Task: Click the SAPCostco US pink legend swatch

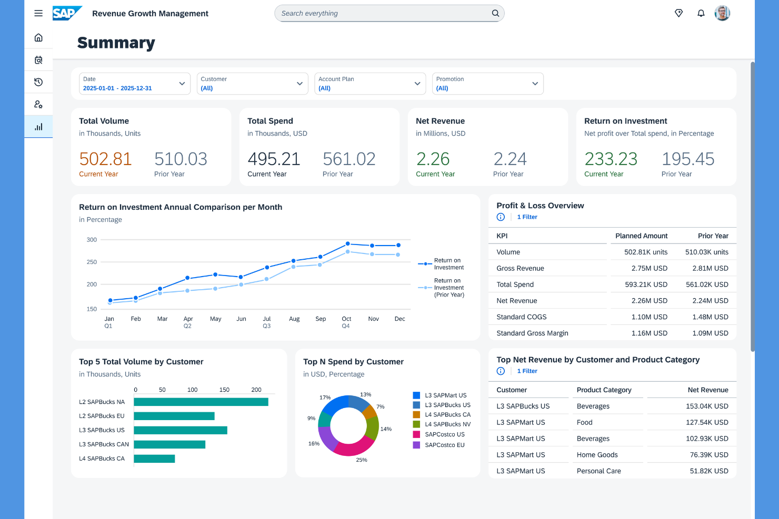Action: point(416,434)
